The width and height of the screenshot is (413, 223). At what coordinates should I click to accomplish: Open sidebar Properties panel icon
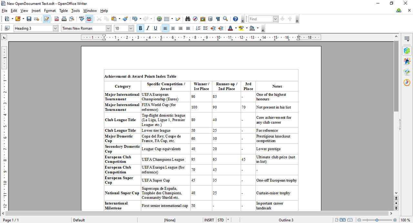click(x=407, y=51)
